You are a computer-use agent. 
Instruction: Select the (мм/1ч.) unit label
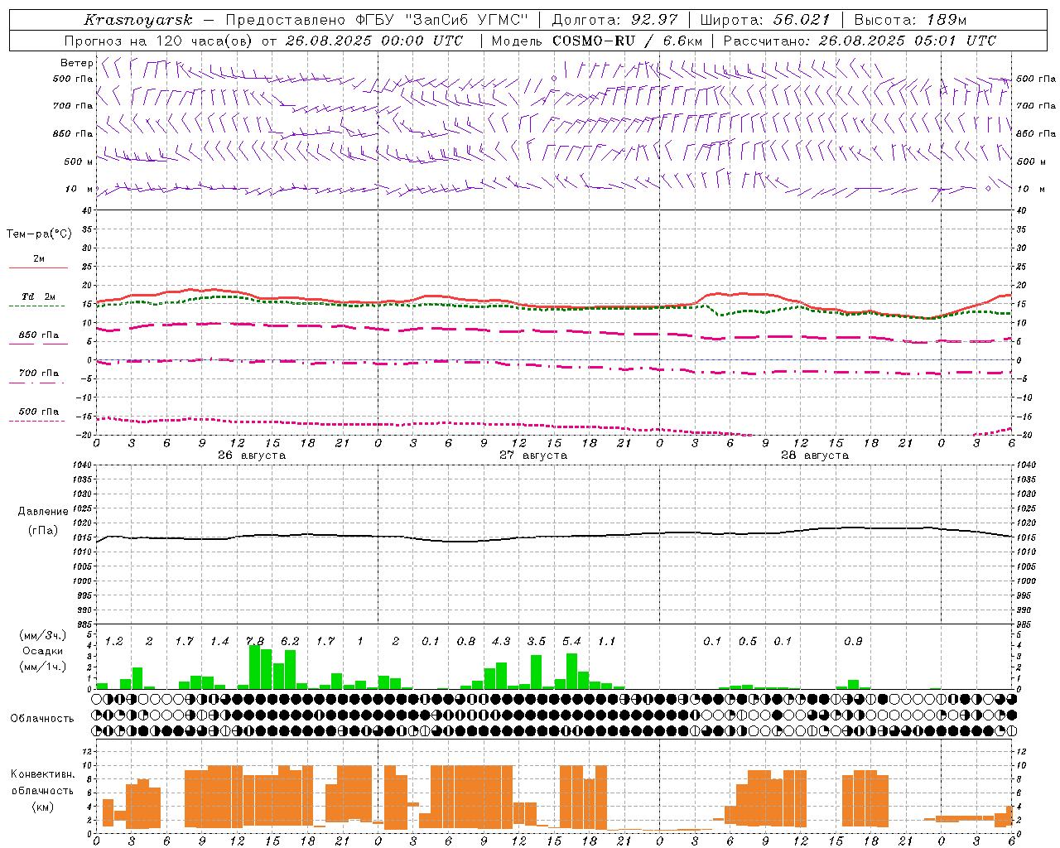click(43, 667)
